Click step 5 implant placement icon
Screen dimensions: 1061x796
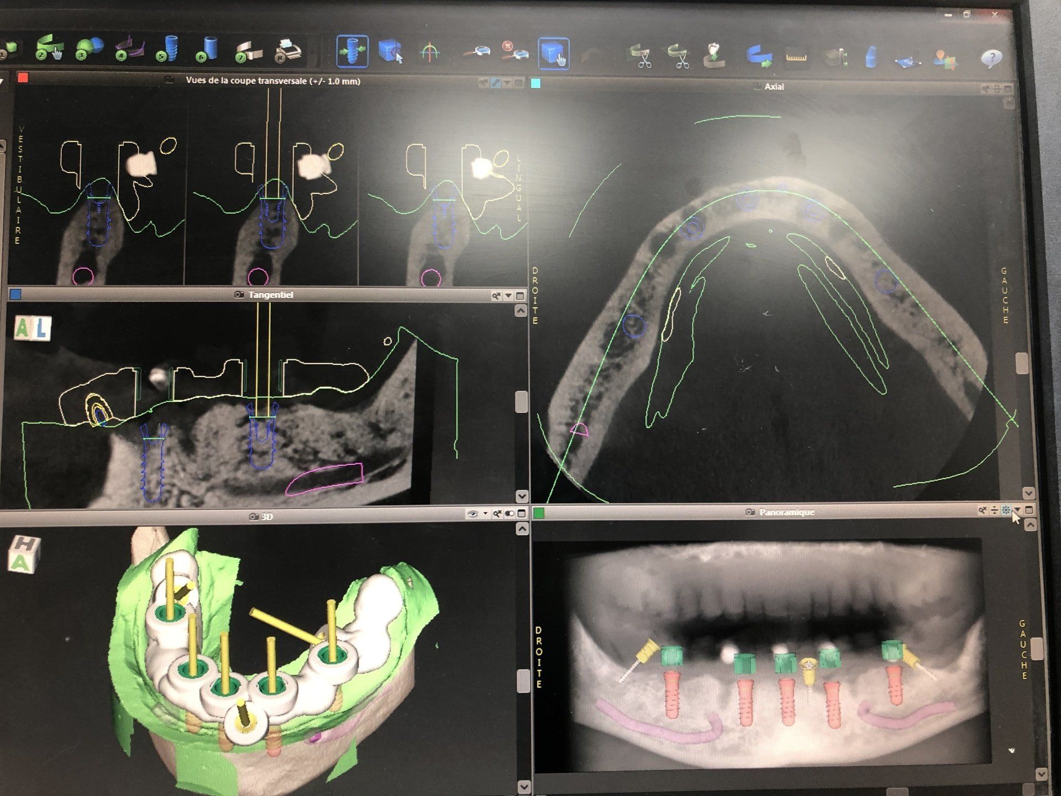[170, 49]
